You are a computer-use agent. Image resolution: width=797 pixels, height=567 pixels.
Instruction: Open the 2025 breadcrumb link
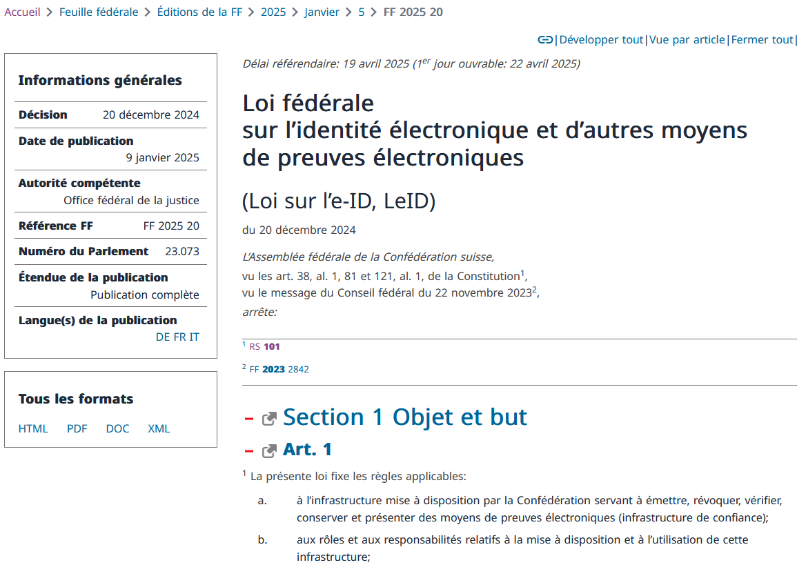point(273,12)
